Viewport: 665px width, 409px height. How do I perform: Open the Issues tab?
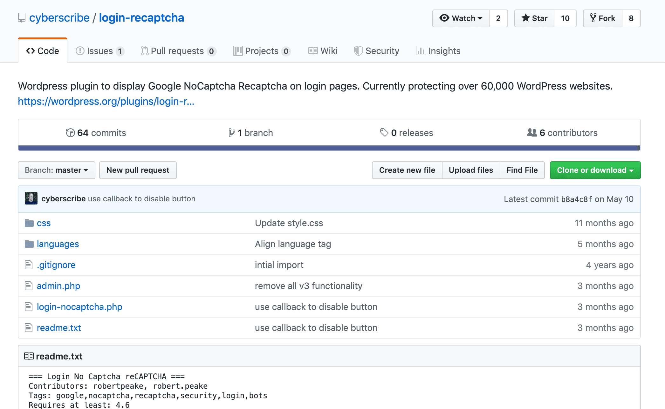click(x=100, y=51)
